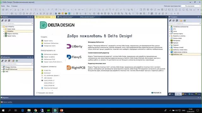
Task: Collapse 'ВСЕ ПРОЕКТЫ' tree node
Action: click(x=2, y=27)
